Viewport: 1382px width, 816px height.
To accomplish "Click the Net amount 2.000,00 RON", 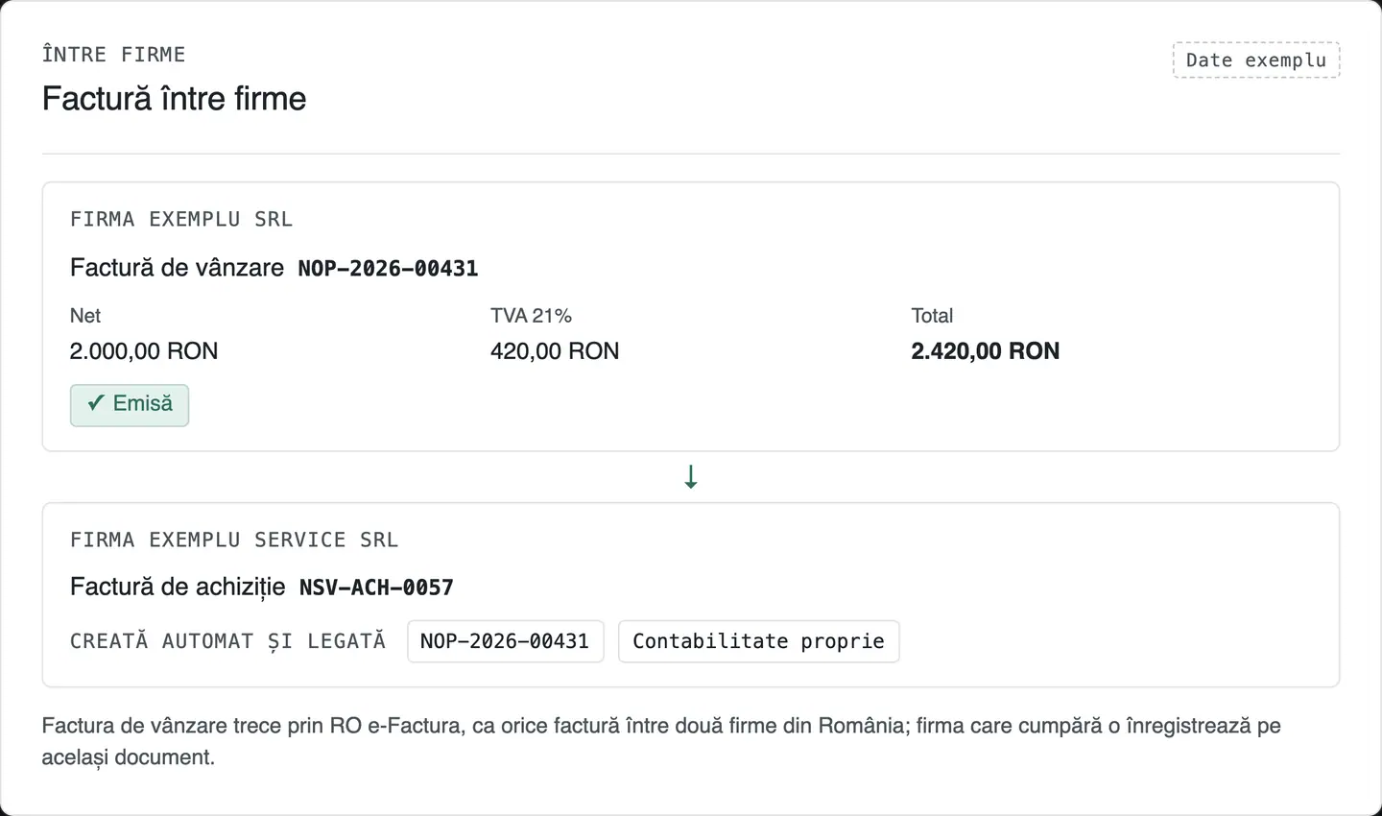I will pos(144,351).
